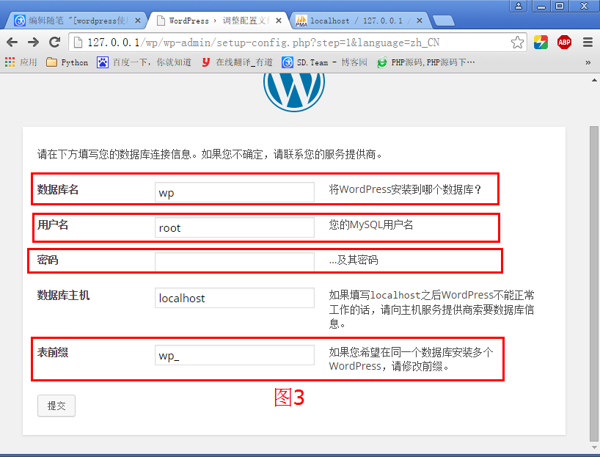
Task: Open the SD.Team 博客园 bookmark
Action: (324, 62)
